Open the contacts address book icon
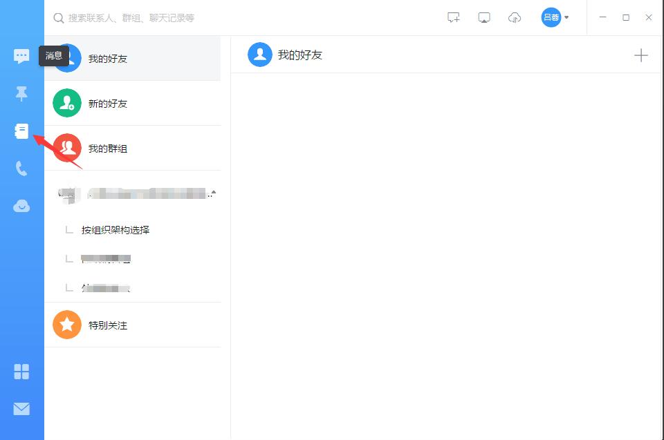The image size is (664, 440). (x=21, y=131)
